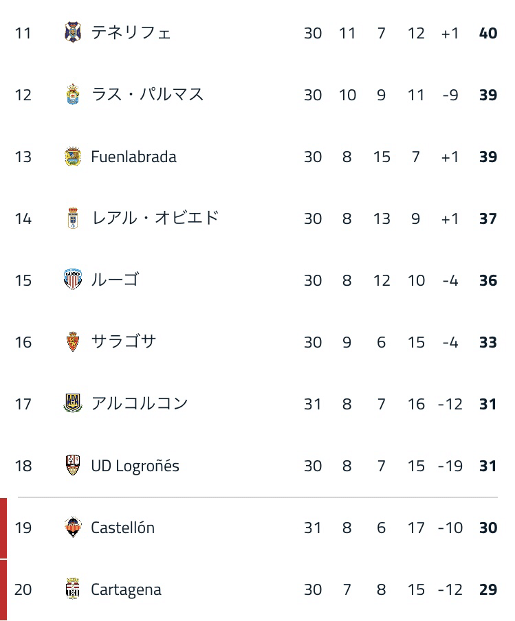Click the Las Palmas club crest

[73, 94]
